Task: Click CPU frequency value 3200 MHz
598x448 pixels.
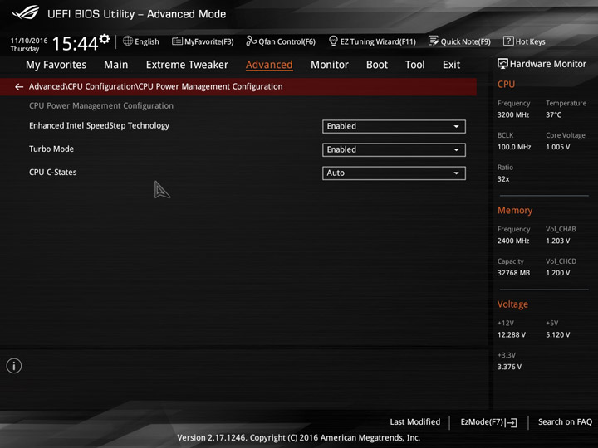Action: [513, 114]
